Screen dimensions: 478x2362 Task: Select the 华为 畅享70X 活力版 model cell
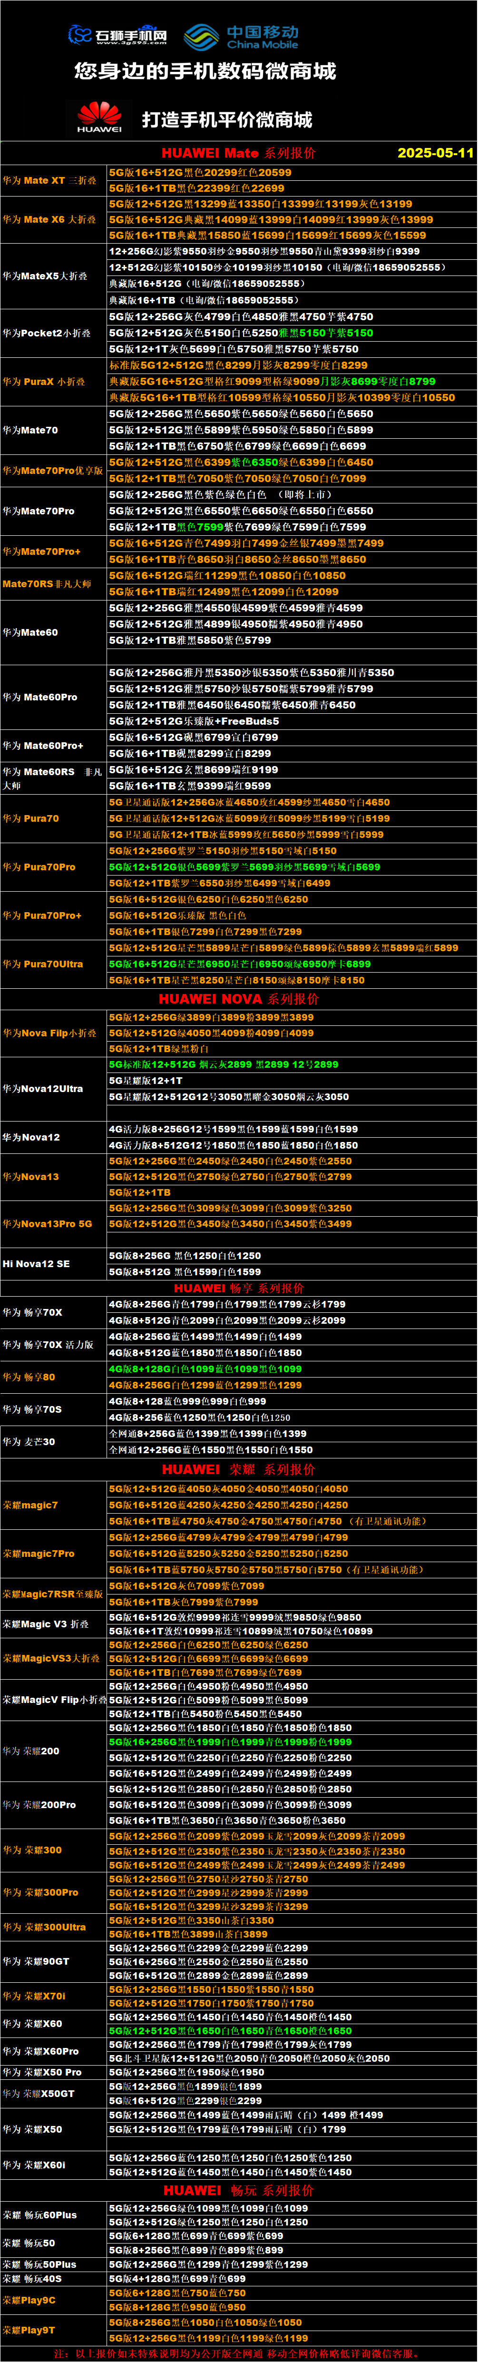[x=53, y=1345]
